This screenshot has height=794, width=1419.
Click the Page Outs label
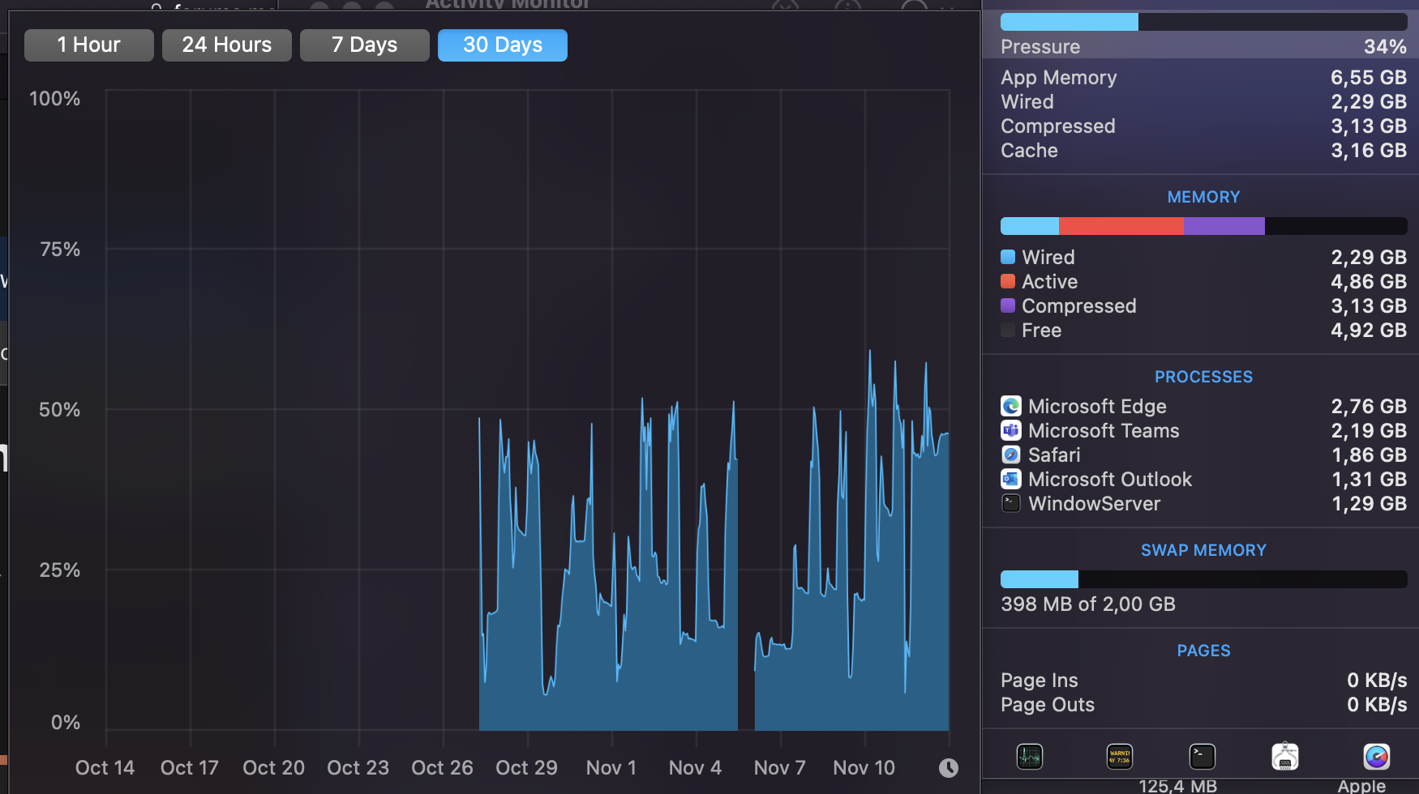coord(1048,704)
